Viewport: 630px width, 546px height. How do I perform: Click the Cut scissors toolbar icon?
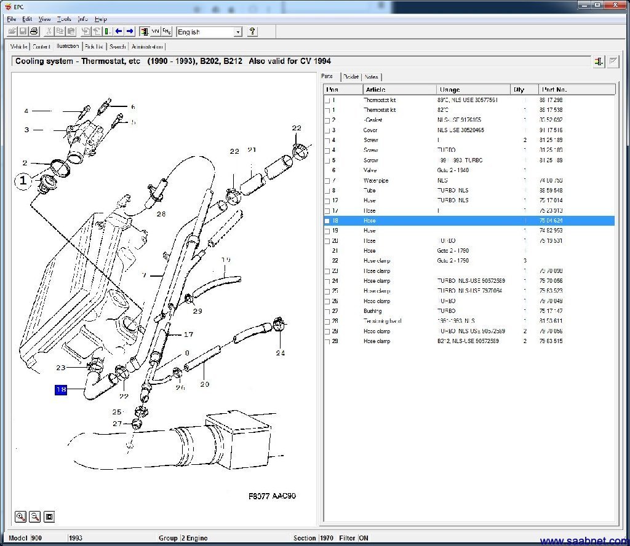(49, 31)
